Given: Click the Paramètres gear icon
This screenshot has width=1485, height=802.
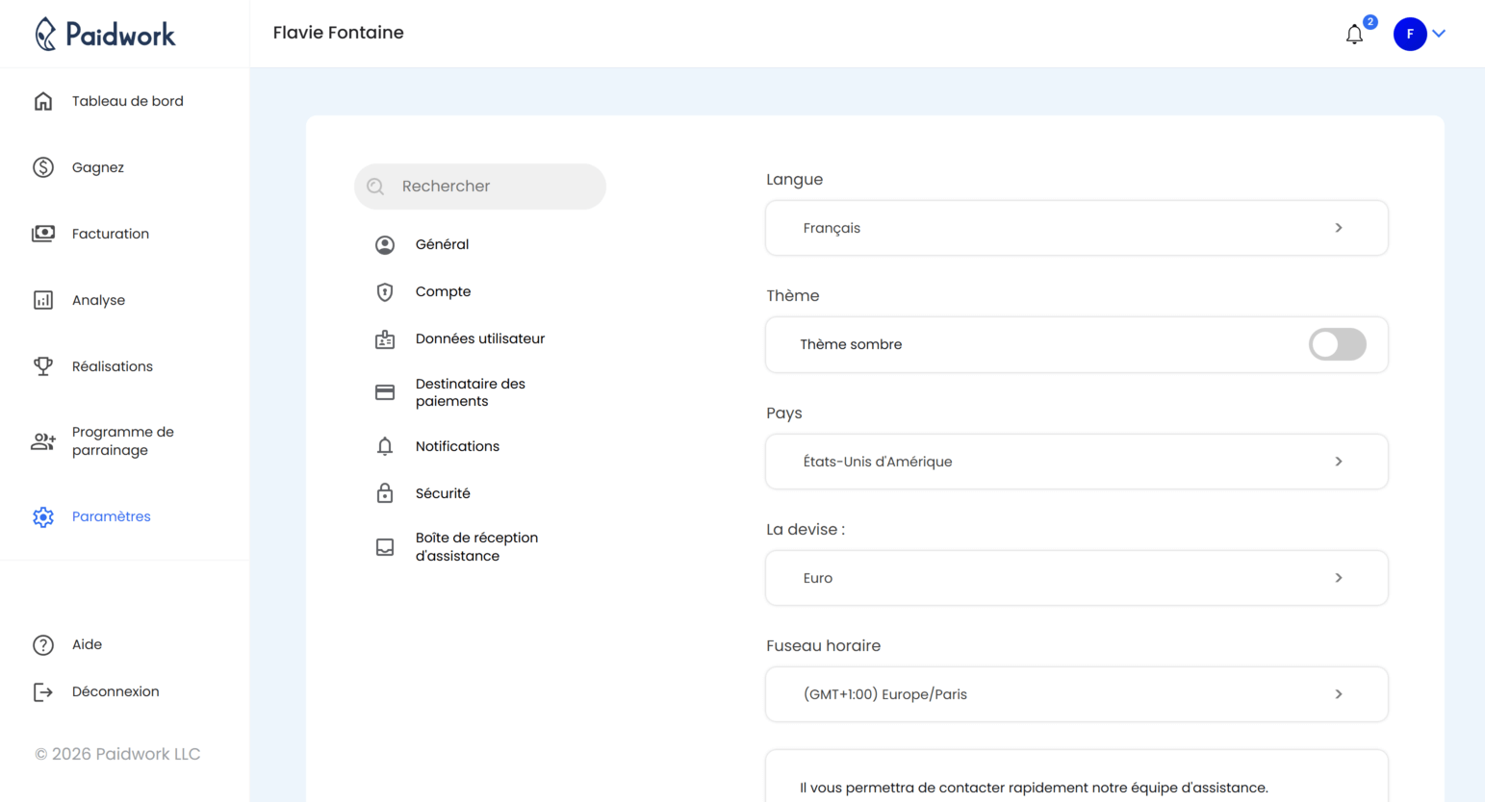Looking at the screenshot, I should (x=43, y=516).
